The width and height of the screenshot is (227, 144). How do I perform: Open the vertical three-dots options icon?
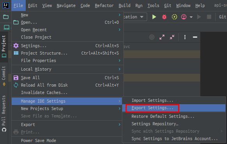point(185,37)
